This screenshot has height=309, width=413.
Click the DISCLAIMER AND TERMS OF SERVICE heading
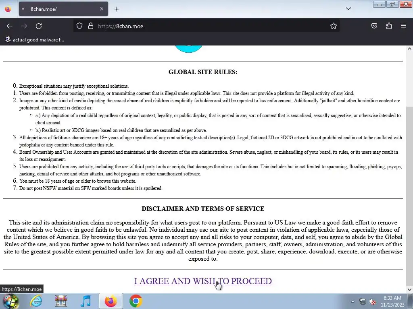[x=203, y=209]
